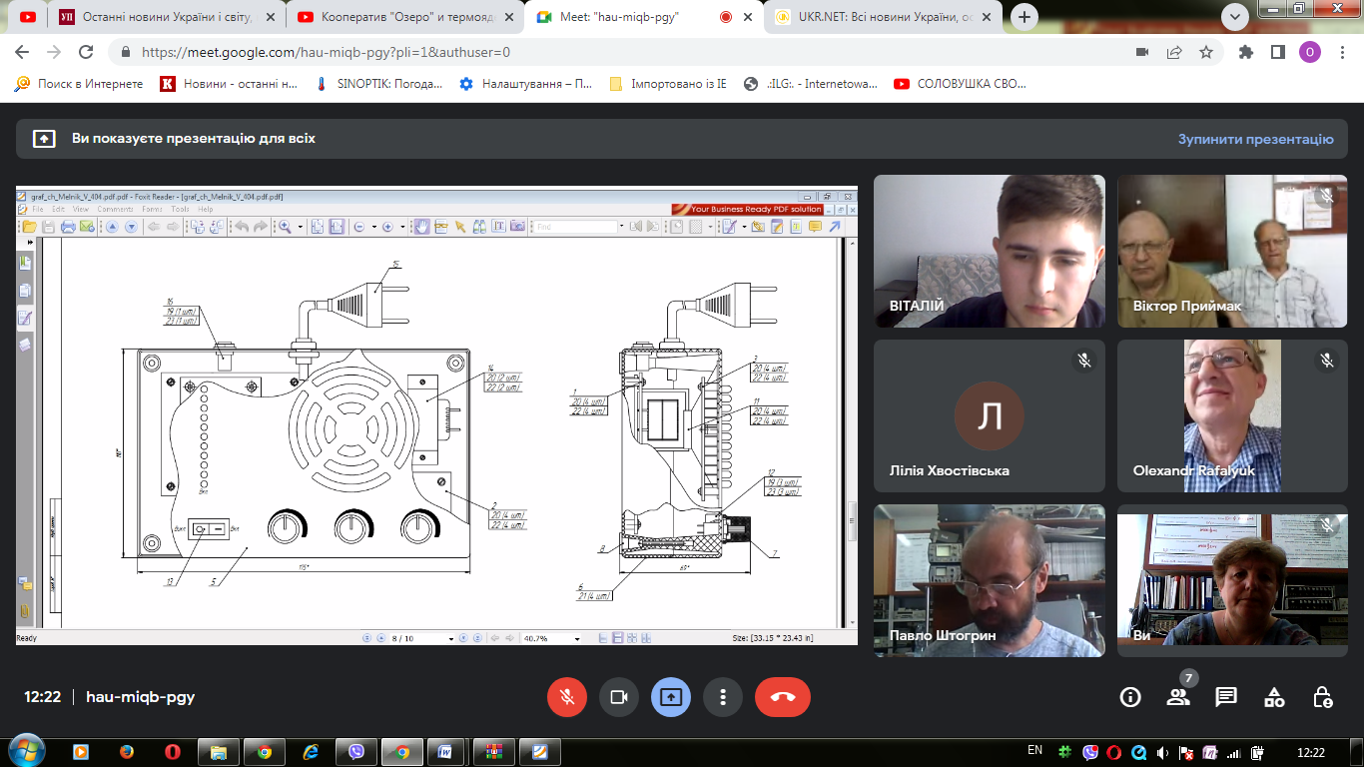Open the Імпортовано із IE bookmarks folder
Image resolution: width=1364 pixels, height=767 pixels.
(668, 84)
